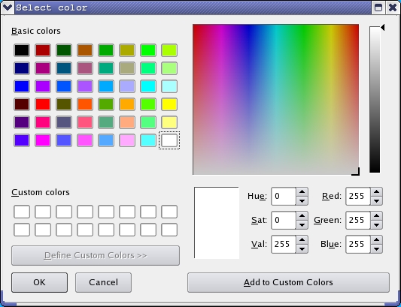Decrease Sat with the down arrow

[x=302, y=225]
